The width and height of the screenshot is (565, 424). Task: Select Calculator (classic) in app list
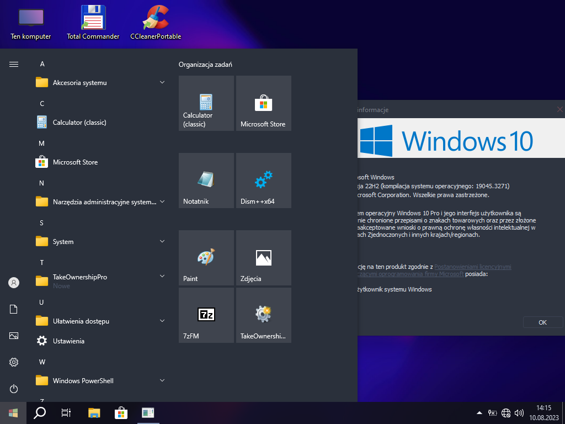[x=79, y=123]
